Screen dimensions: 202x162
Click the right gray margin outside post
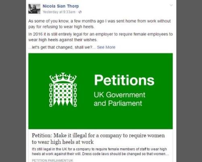[x=189, y=81]
